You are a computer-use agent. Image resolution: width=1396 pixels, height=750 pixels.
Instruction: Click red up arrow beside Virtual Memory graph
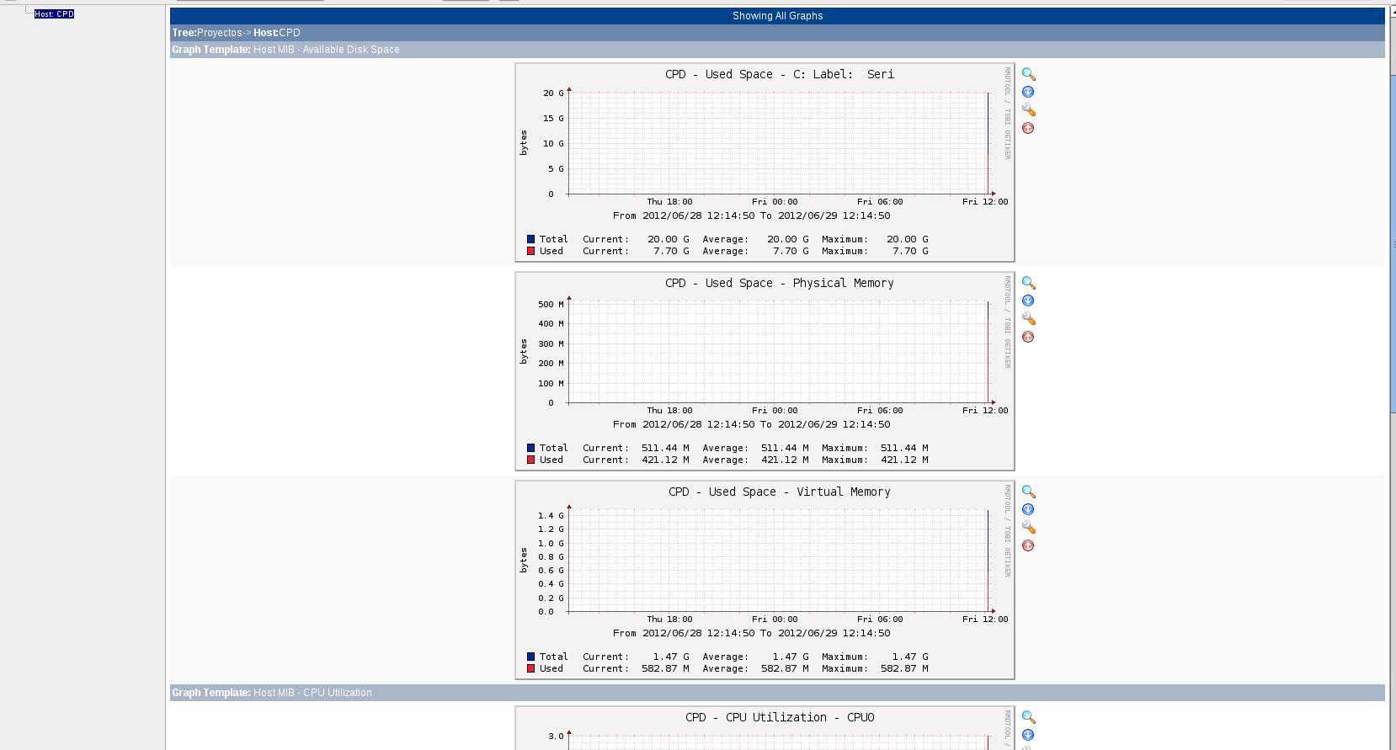click(1028, 545)
